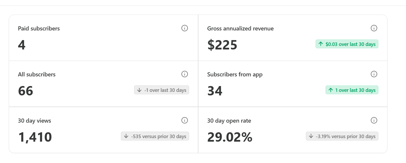Click the green up arrow on the $0.03 badge
Viewport: 406px width, 163px height.
coord(321,44)
